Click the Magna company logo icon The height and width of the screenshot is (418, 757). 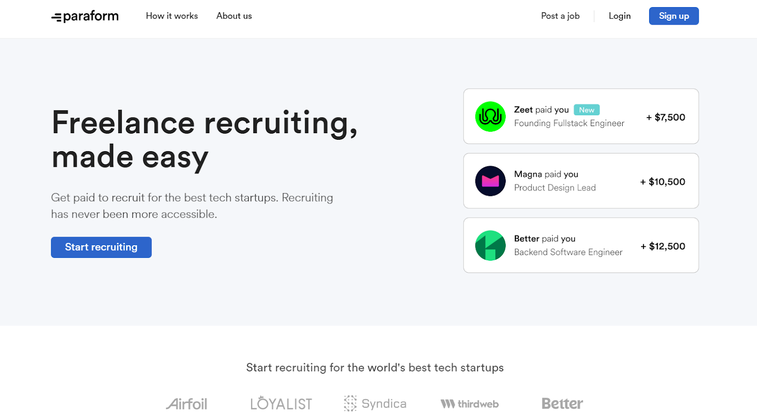tap(490, 181)
